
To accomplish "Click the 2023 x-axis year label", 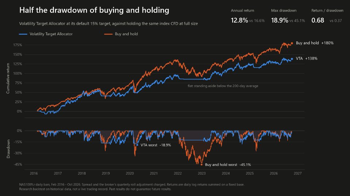I will coord(202,173).
